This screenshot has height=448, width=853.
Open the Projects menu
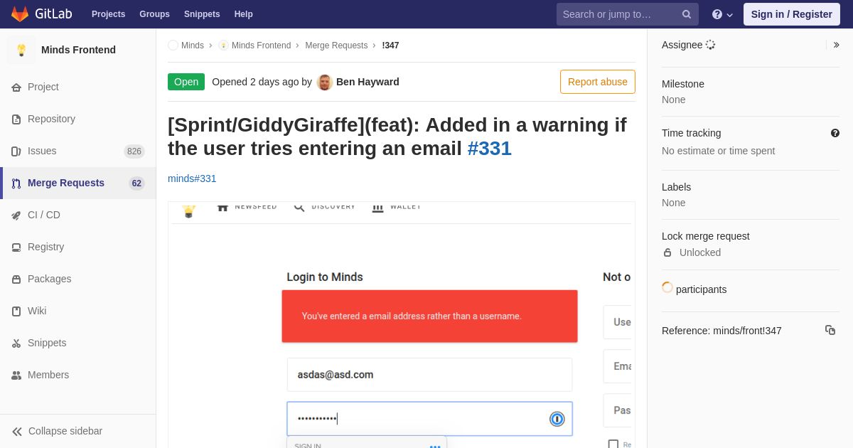coord(108,14)
